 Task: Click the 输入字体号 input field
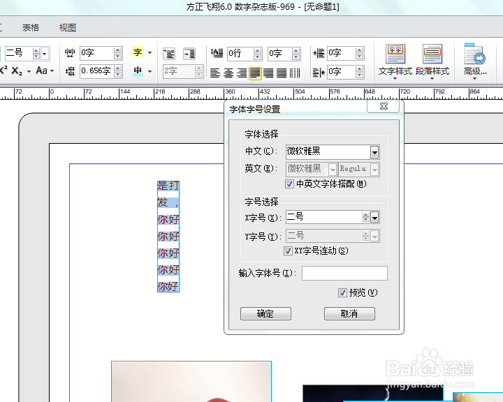[344, 274]
